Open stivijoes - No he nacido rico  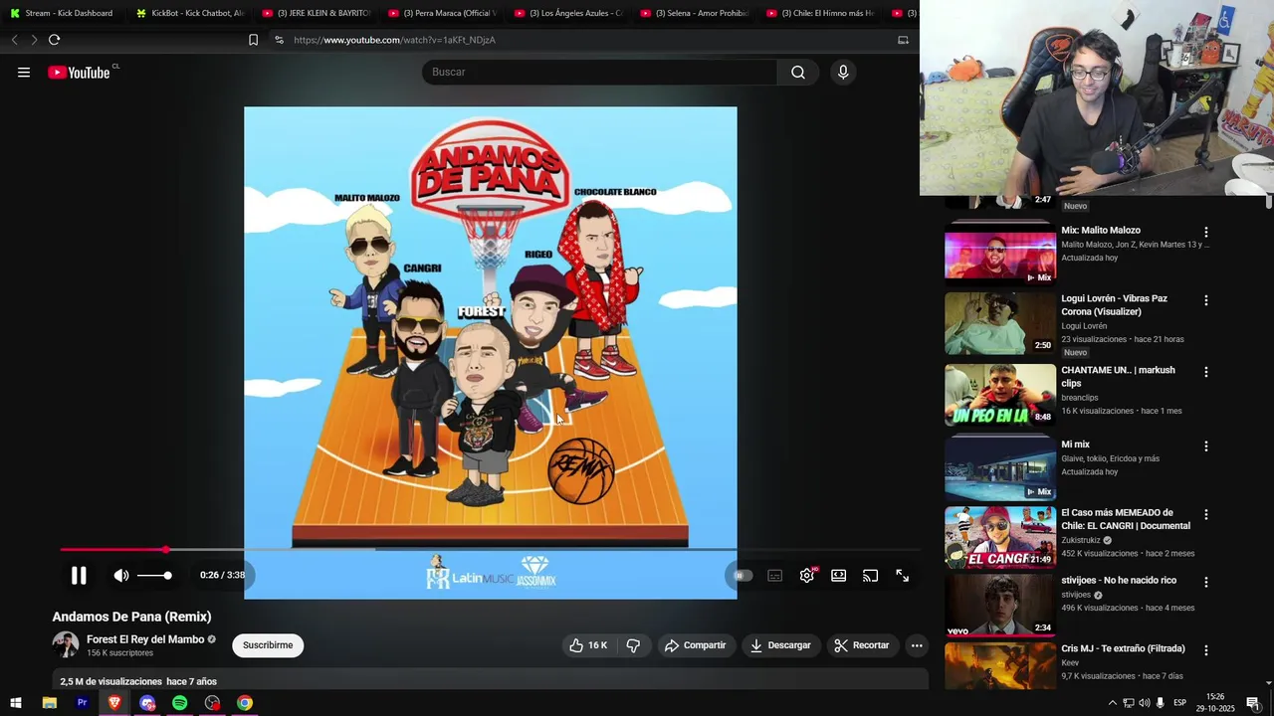tap(1118, 580)
